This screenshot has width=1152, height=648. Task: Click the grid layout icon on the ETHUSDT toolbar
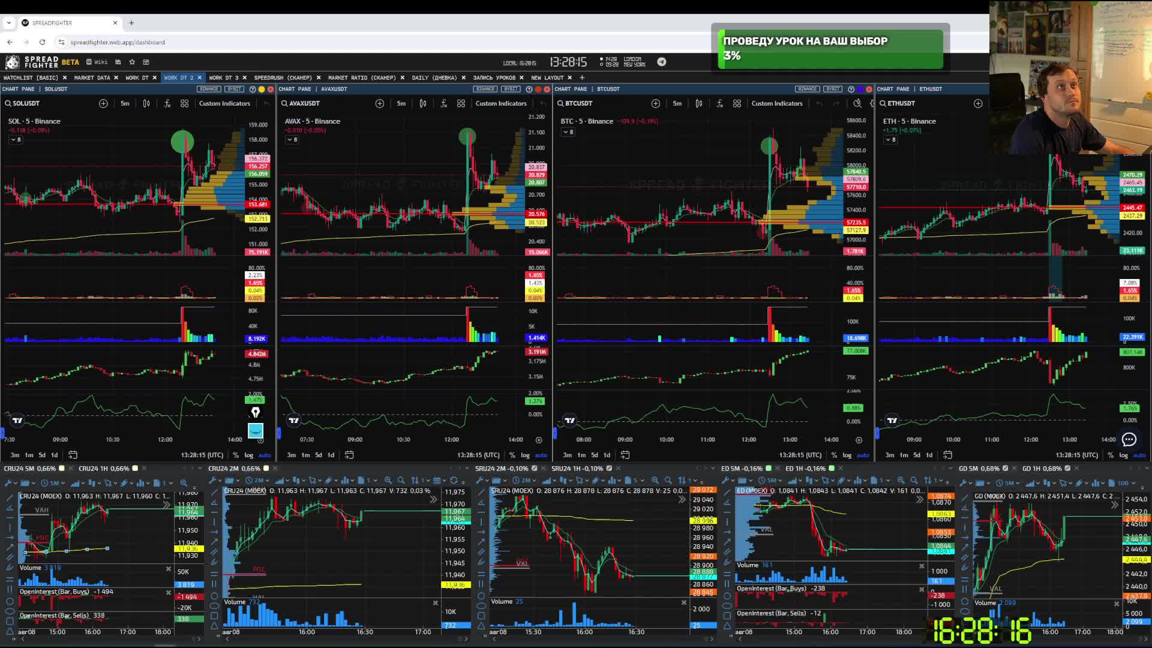(1059, 103)
